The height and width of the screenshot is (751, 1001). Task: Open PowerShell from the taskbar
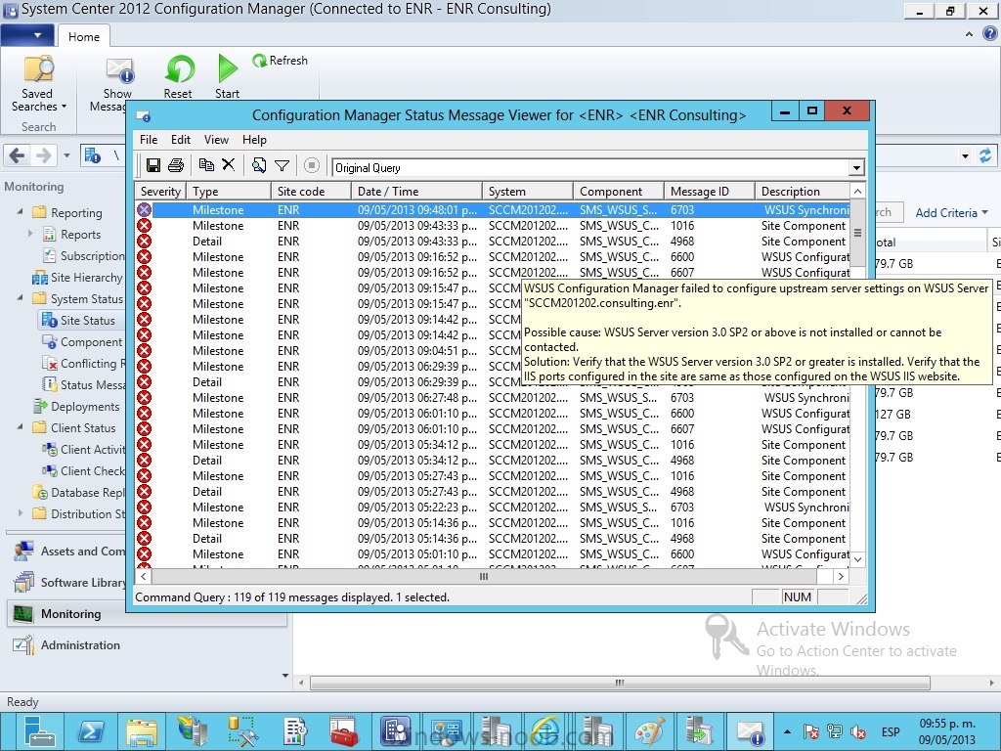pos(89,731)
